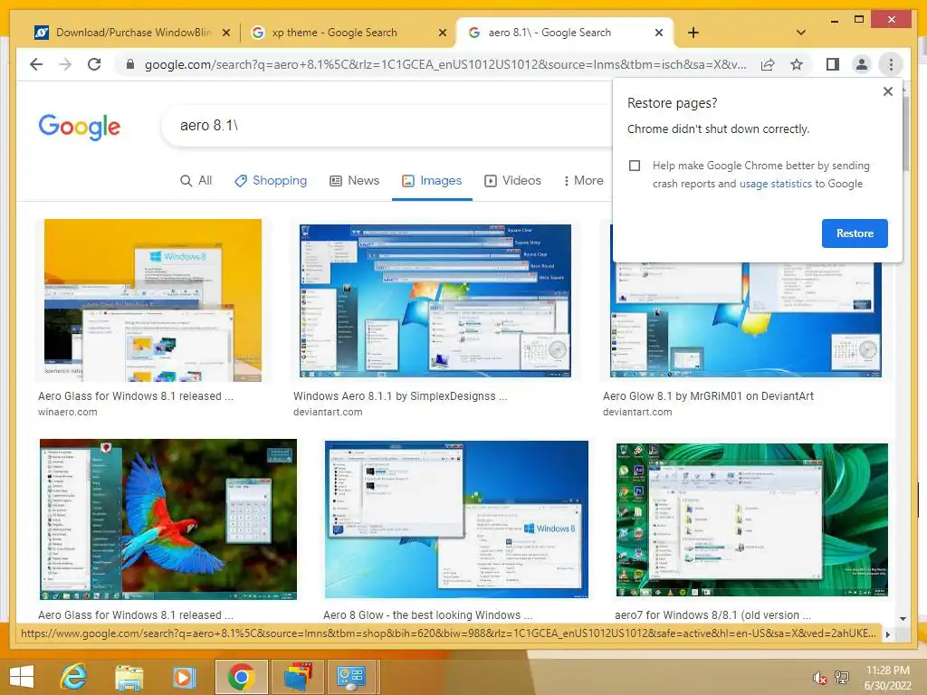This screenshot has height=695, width=927.
Task: Open aero7 for Windows 8/8.1 thumbnail
Action: click(x=751, y=519)
